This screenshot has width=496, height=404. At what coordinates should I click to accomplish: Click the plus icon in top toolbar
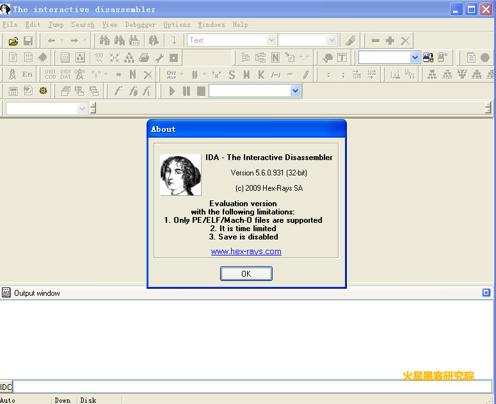click(390, 40)
